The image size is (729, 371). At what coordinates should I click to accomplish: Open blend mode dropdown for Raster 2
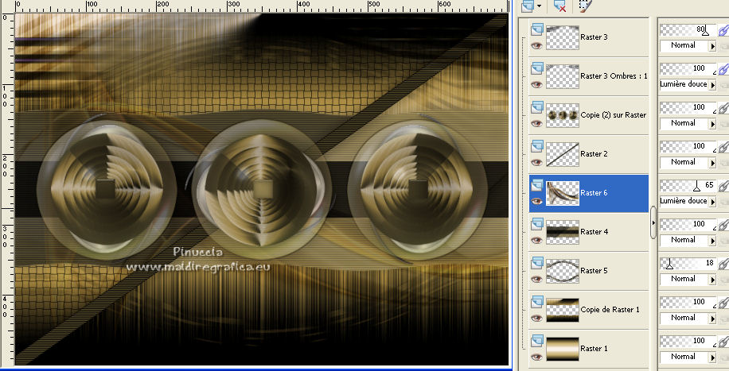coord(712,163)
